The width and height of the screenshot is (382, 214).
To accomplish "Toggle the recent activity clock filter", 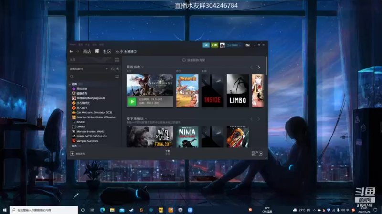I will pos(113,69).
